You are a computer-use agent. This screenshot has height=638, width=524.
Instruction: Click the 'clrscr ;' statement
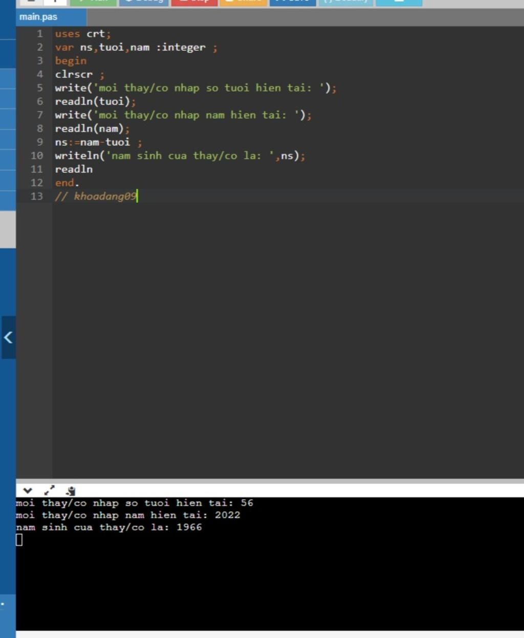pos(80,74)
